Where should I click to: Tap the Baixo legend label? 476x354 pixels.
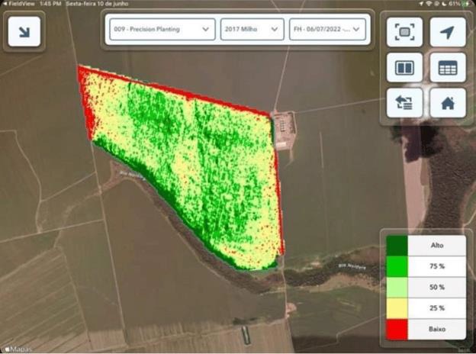click(436, 330)
